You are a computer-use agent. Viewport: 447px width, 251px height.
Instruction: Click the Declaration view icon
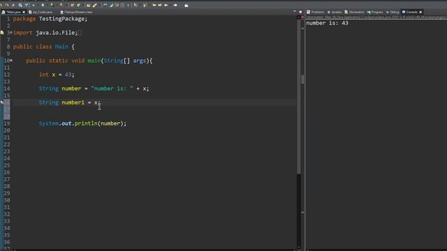click(346, 12)
